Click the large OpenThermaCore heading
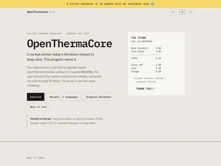This screenshot has width=221, height=166. [70, 43]
